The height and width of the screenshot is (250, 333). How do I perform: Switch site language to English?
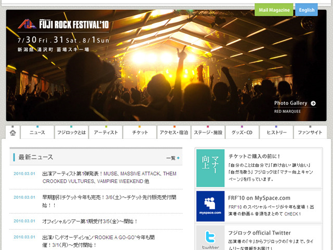306,10
